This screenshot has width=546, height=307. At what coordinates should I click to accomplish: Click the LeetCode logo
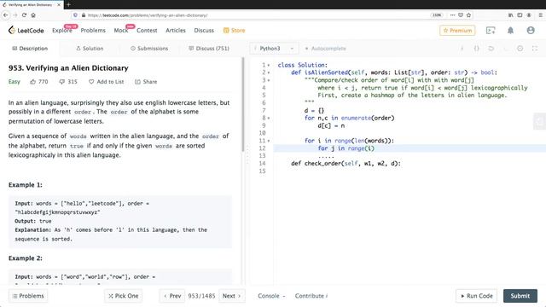(x=26, y=31)
